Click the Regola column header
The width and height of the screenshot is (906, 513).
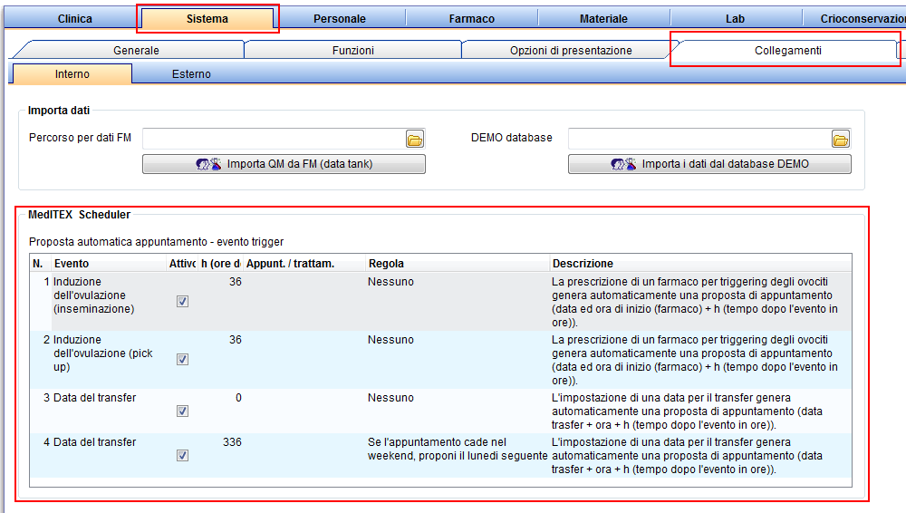tap(457, 264)
